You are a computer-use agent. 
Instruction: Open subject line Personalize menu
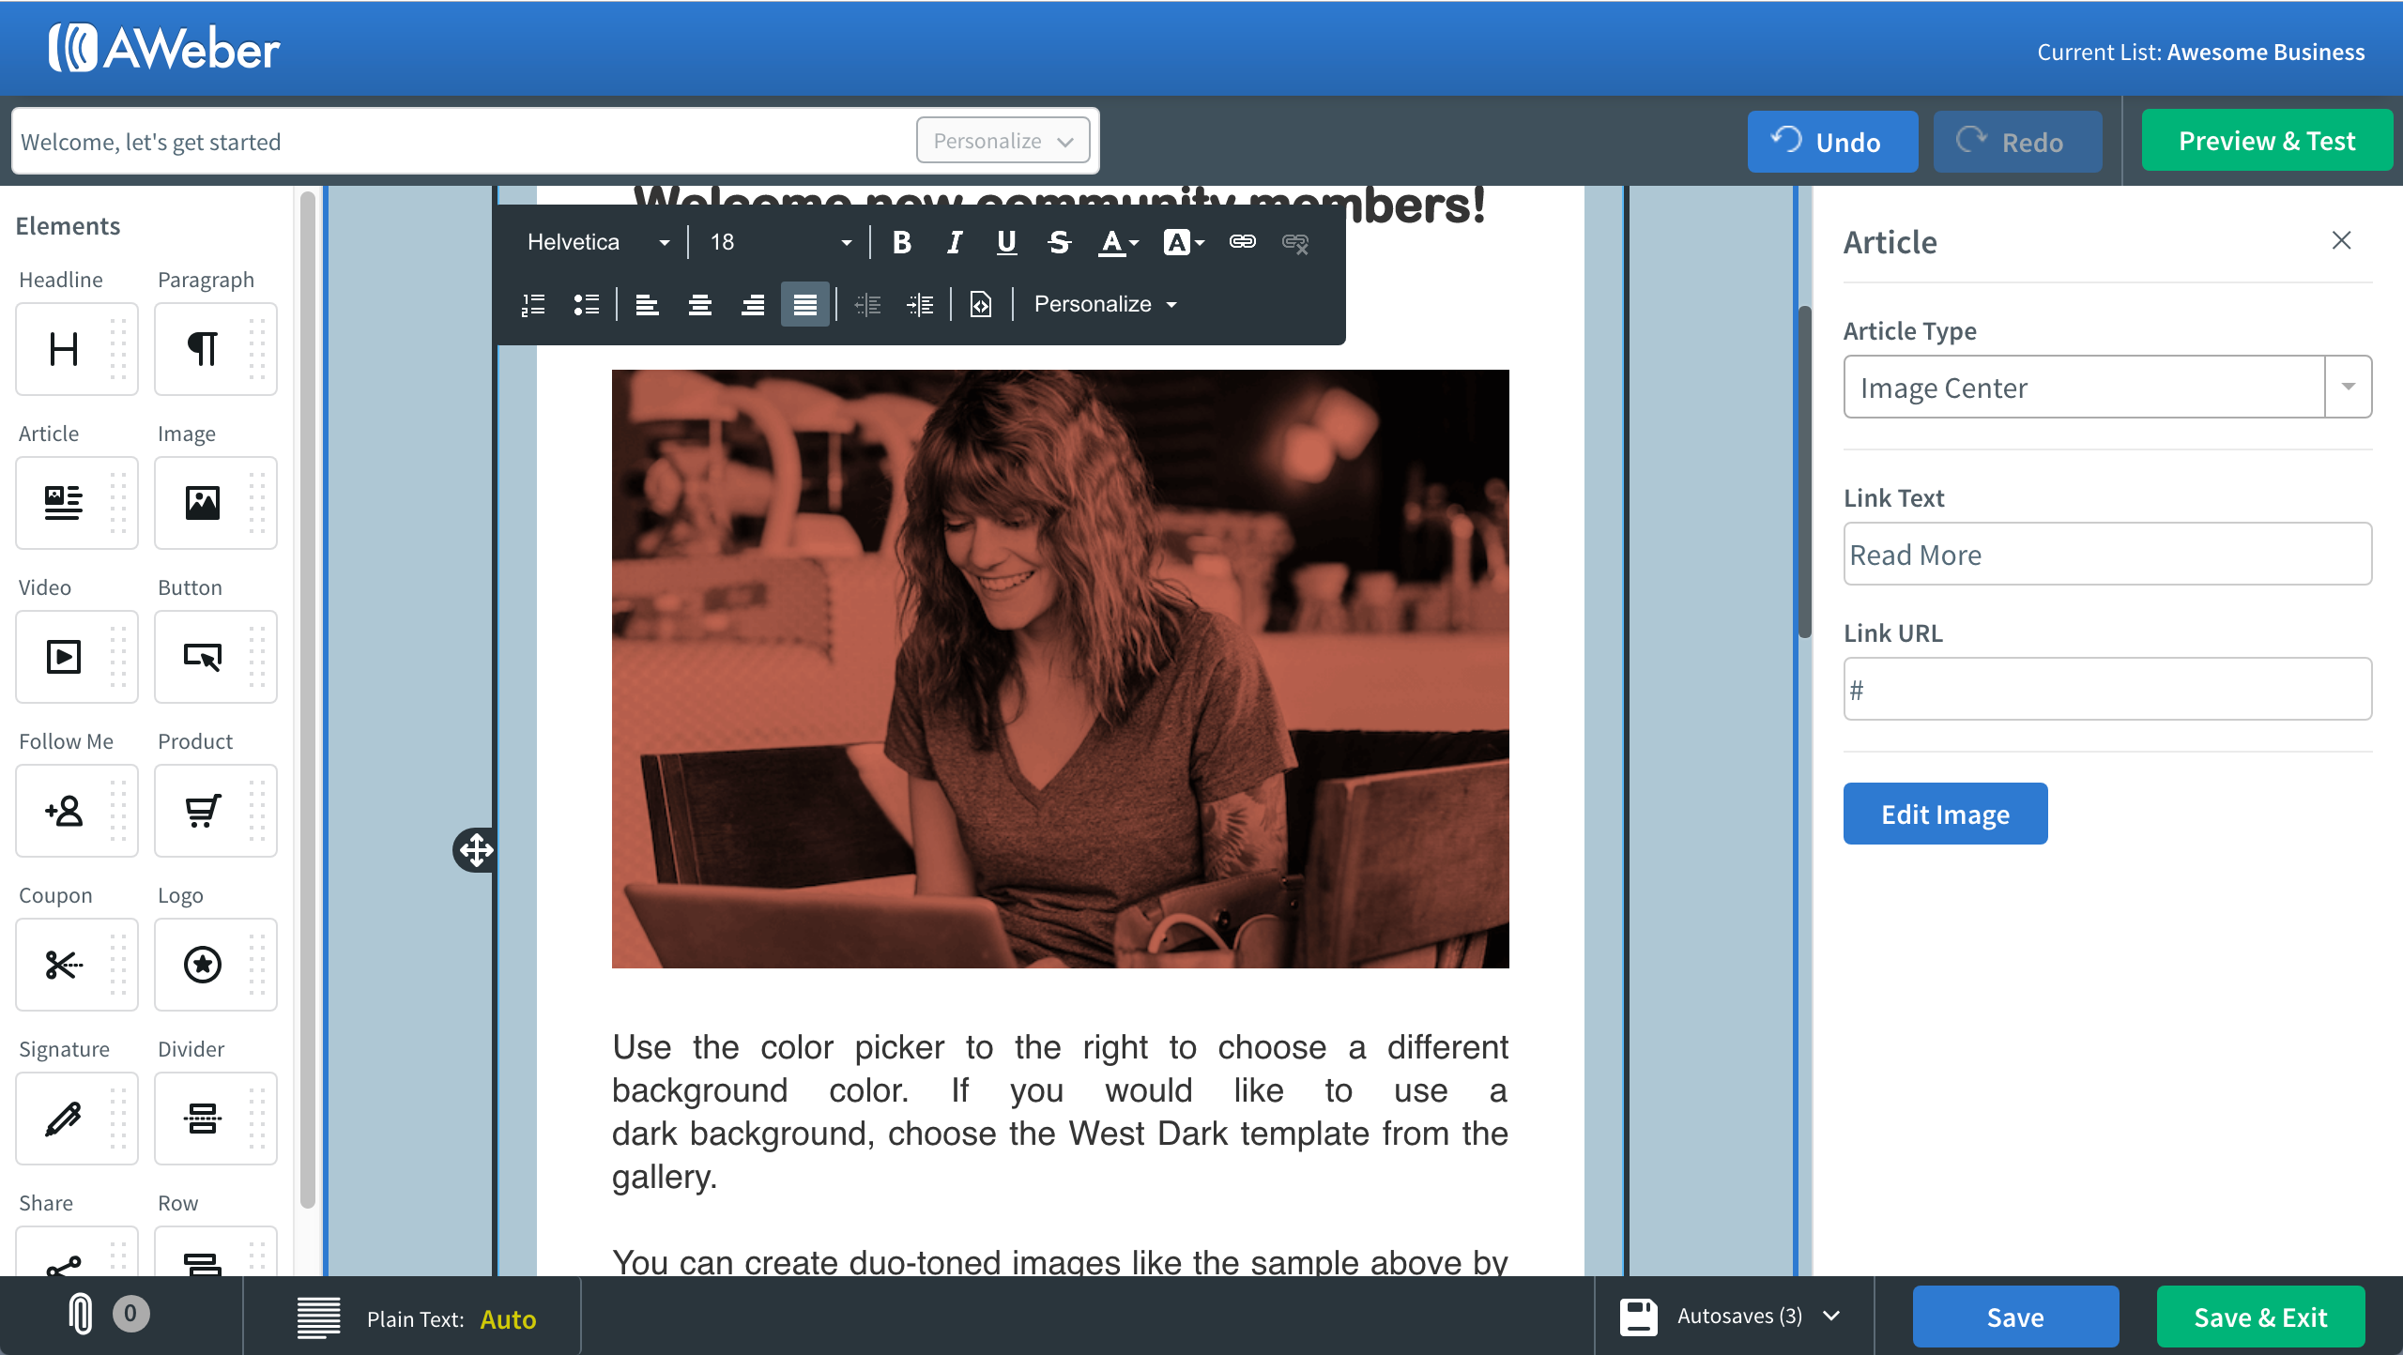coord(1003,141)
